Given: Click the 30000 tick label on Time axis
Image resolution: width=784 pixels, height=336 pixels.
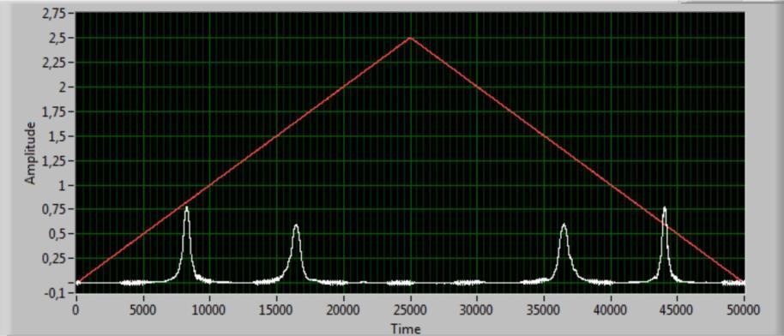Looking at the screenshot, I should coord(477,310).
